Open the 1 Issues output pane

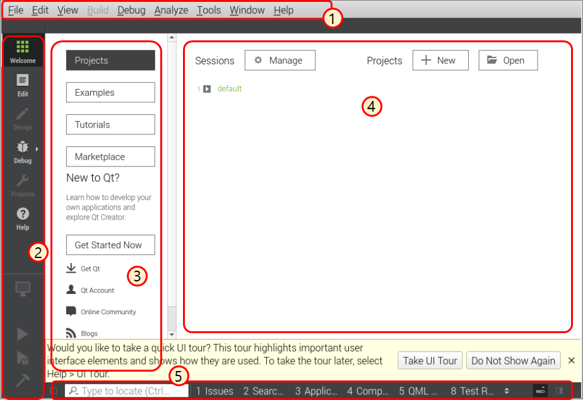(x=215, y=391)
